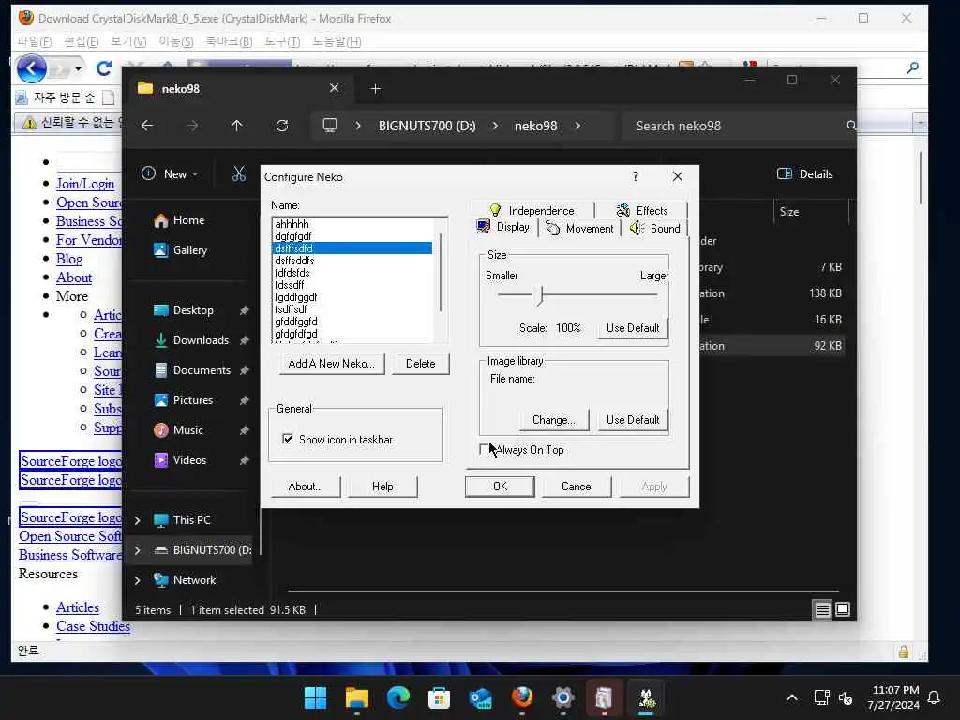This screenshot has height=720, width=960.
Task: Enable the Always On Top checkbox
Action: [x=485, y=449]
